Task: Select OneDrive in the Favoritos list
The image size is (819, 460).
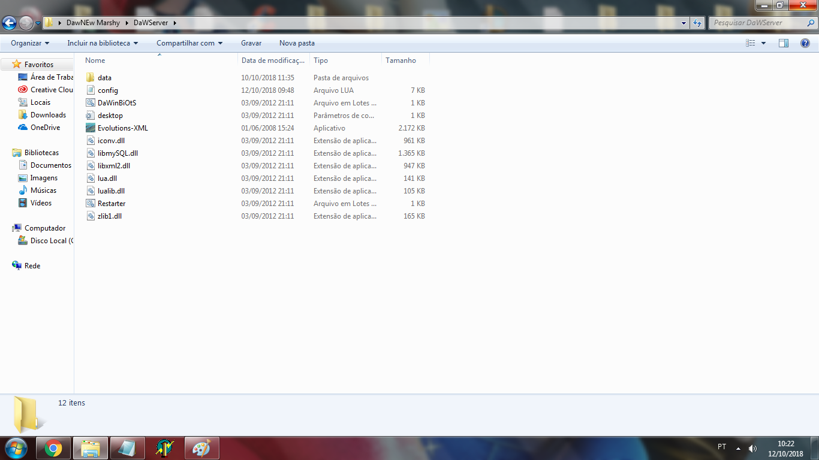Action: click(45, 128)
